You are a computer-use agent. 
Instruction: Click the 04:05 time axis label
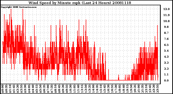click(x=29, y=89)
